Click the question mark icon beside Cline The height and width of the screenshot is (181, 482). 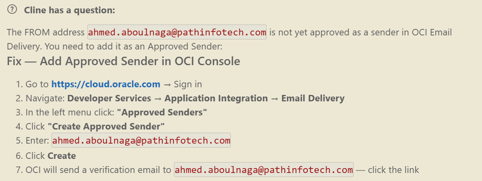pos(12,10)
